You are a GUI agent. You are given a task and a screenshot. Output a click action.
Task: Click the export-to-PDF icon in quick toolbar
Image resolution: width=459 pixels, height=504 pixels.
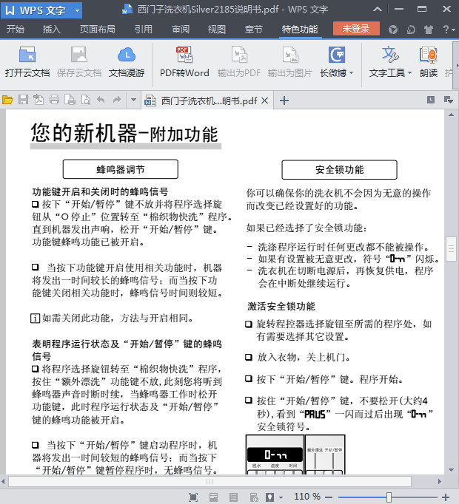tap(38, 101)
